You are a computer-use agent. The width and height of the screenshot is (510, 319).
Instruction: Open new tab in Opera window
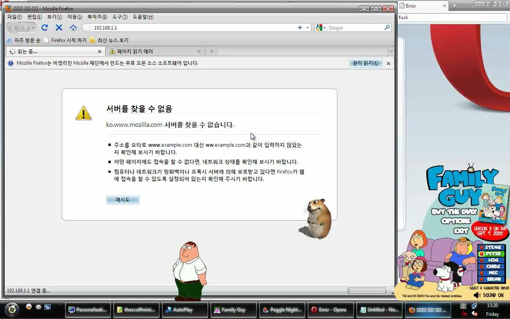pyautogui.click(x=454, y=6)
